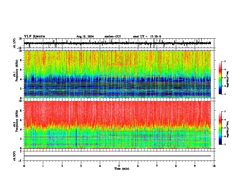Viewport: 241px width, 186px height.
Task: Click the "-7" value on ch.2 color bar
Action: pos(225,144)
